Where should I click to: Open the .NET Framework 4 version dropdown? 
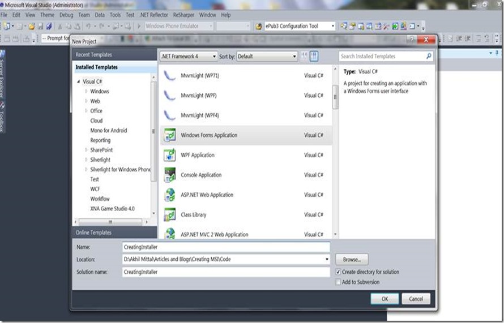click(188, 57)
